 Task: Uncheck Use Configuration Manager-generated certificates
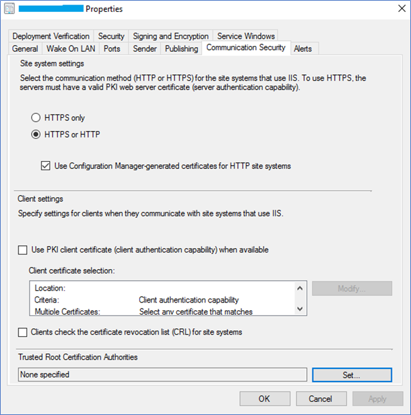[x=45, y=166]
